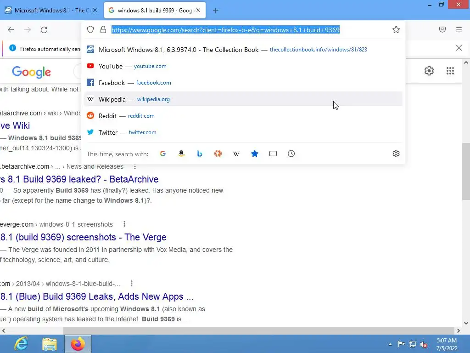Choose the YouTube suggestion

(243, 66)
